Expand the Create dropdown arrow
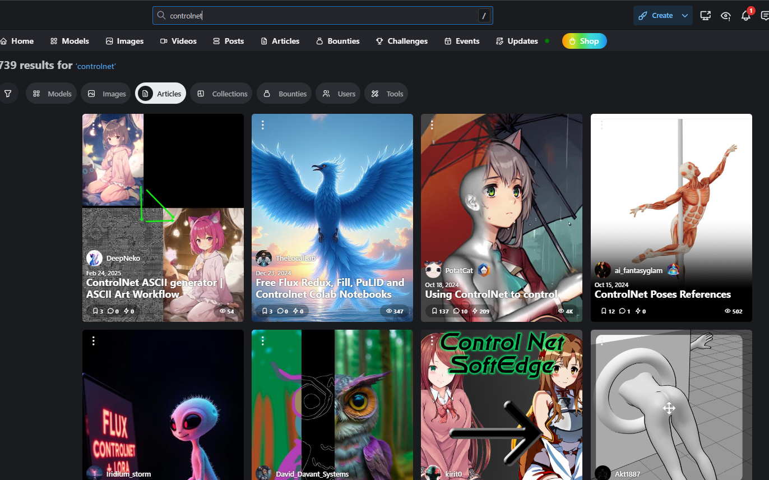The height and width of the screenshot is (480, 769). (x=685, y=16)
